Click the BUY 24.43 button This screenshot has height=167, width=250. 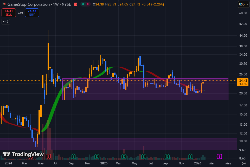32,12
